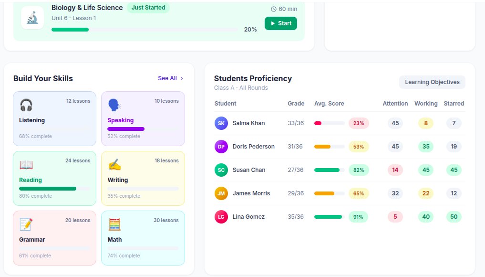Viewport: 485px width, 277px height.
Task: Click the open book Reading icon
Action: [26, 165]
